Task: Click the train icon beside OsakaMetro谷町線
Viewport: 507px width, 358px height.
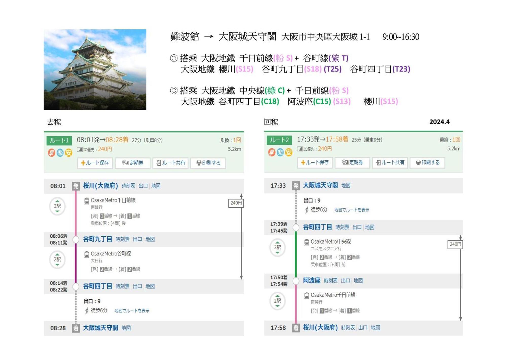Action: click(86, 254)
